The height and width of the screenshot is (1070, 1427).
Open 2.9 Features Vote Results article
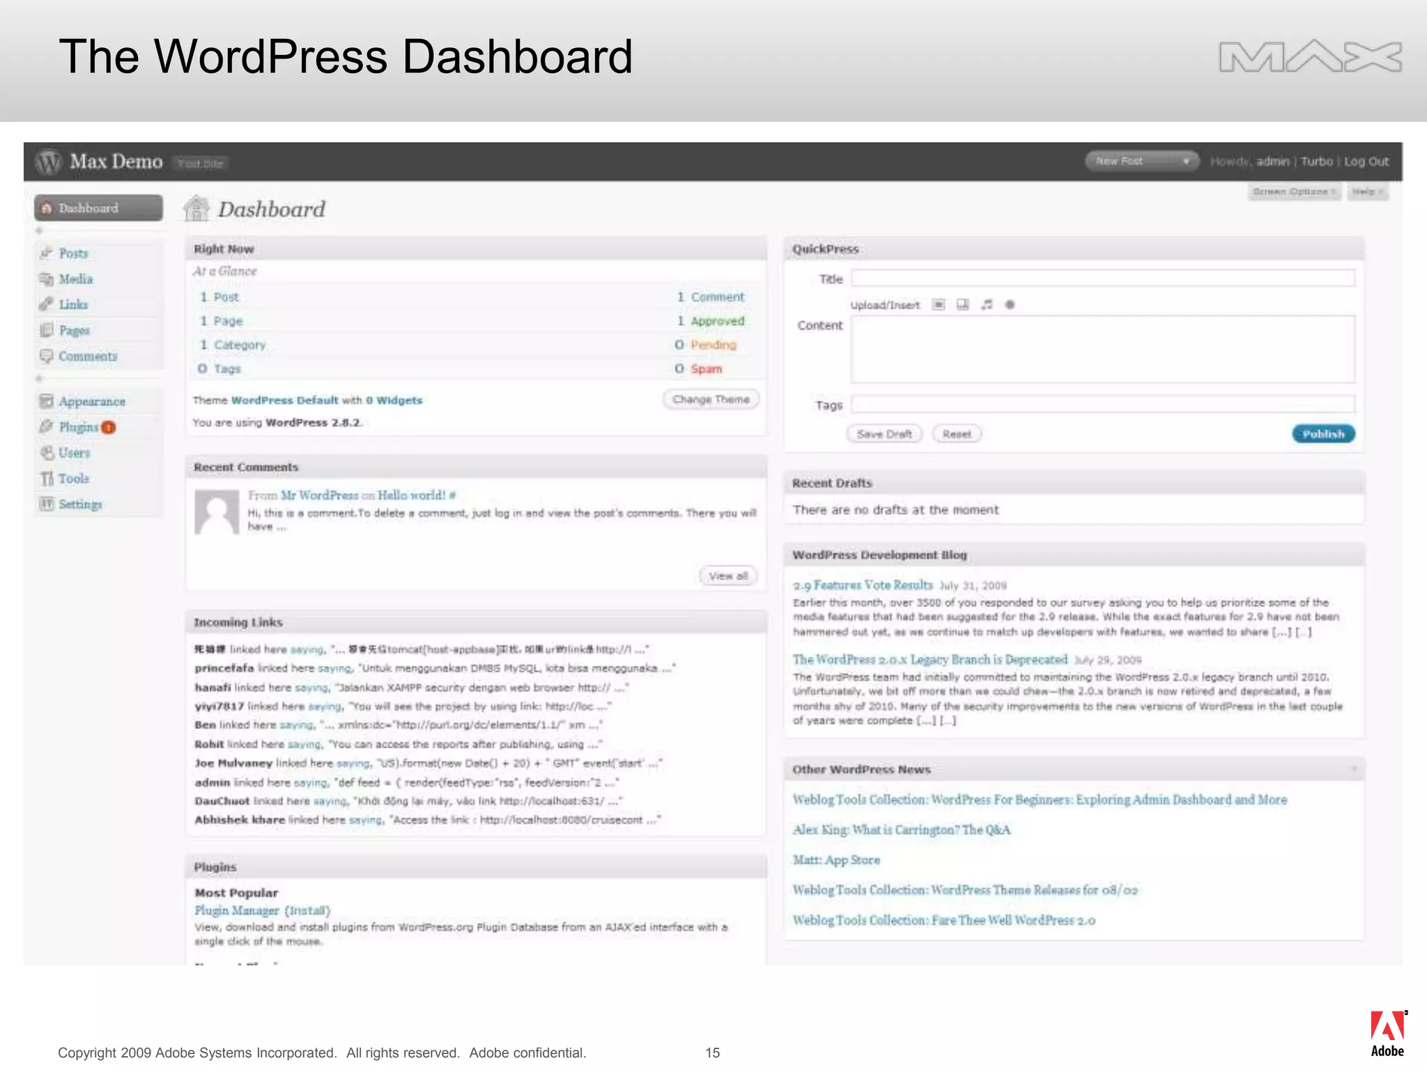pos(863,585)
